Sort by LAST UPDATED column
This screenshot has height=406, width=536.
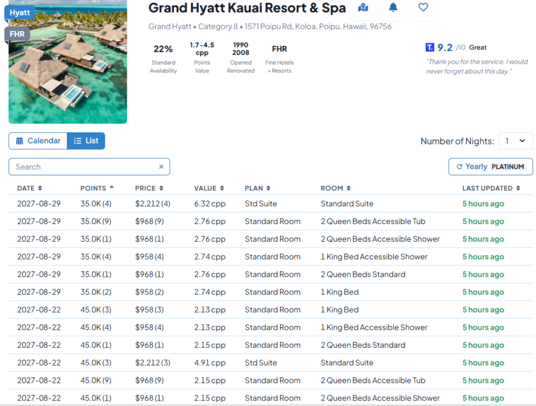491,188
